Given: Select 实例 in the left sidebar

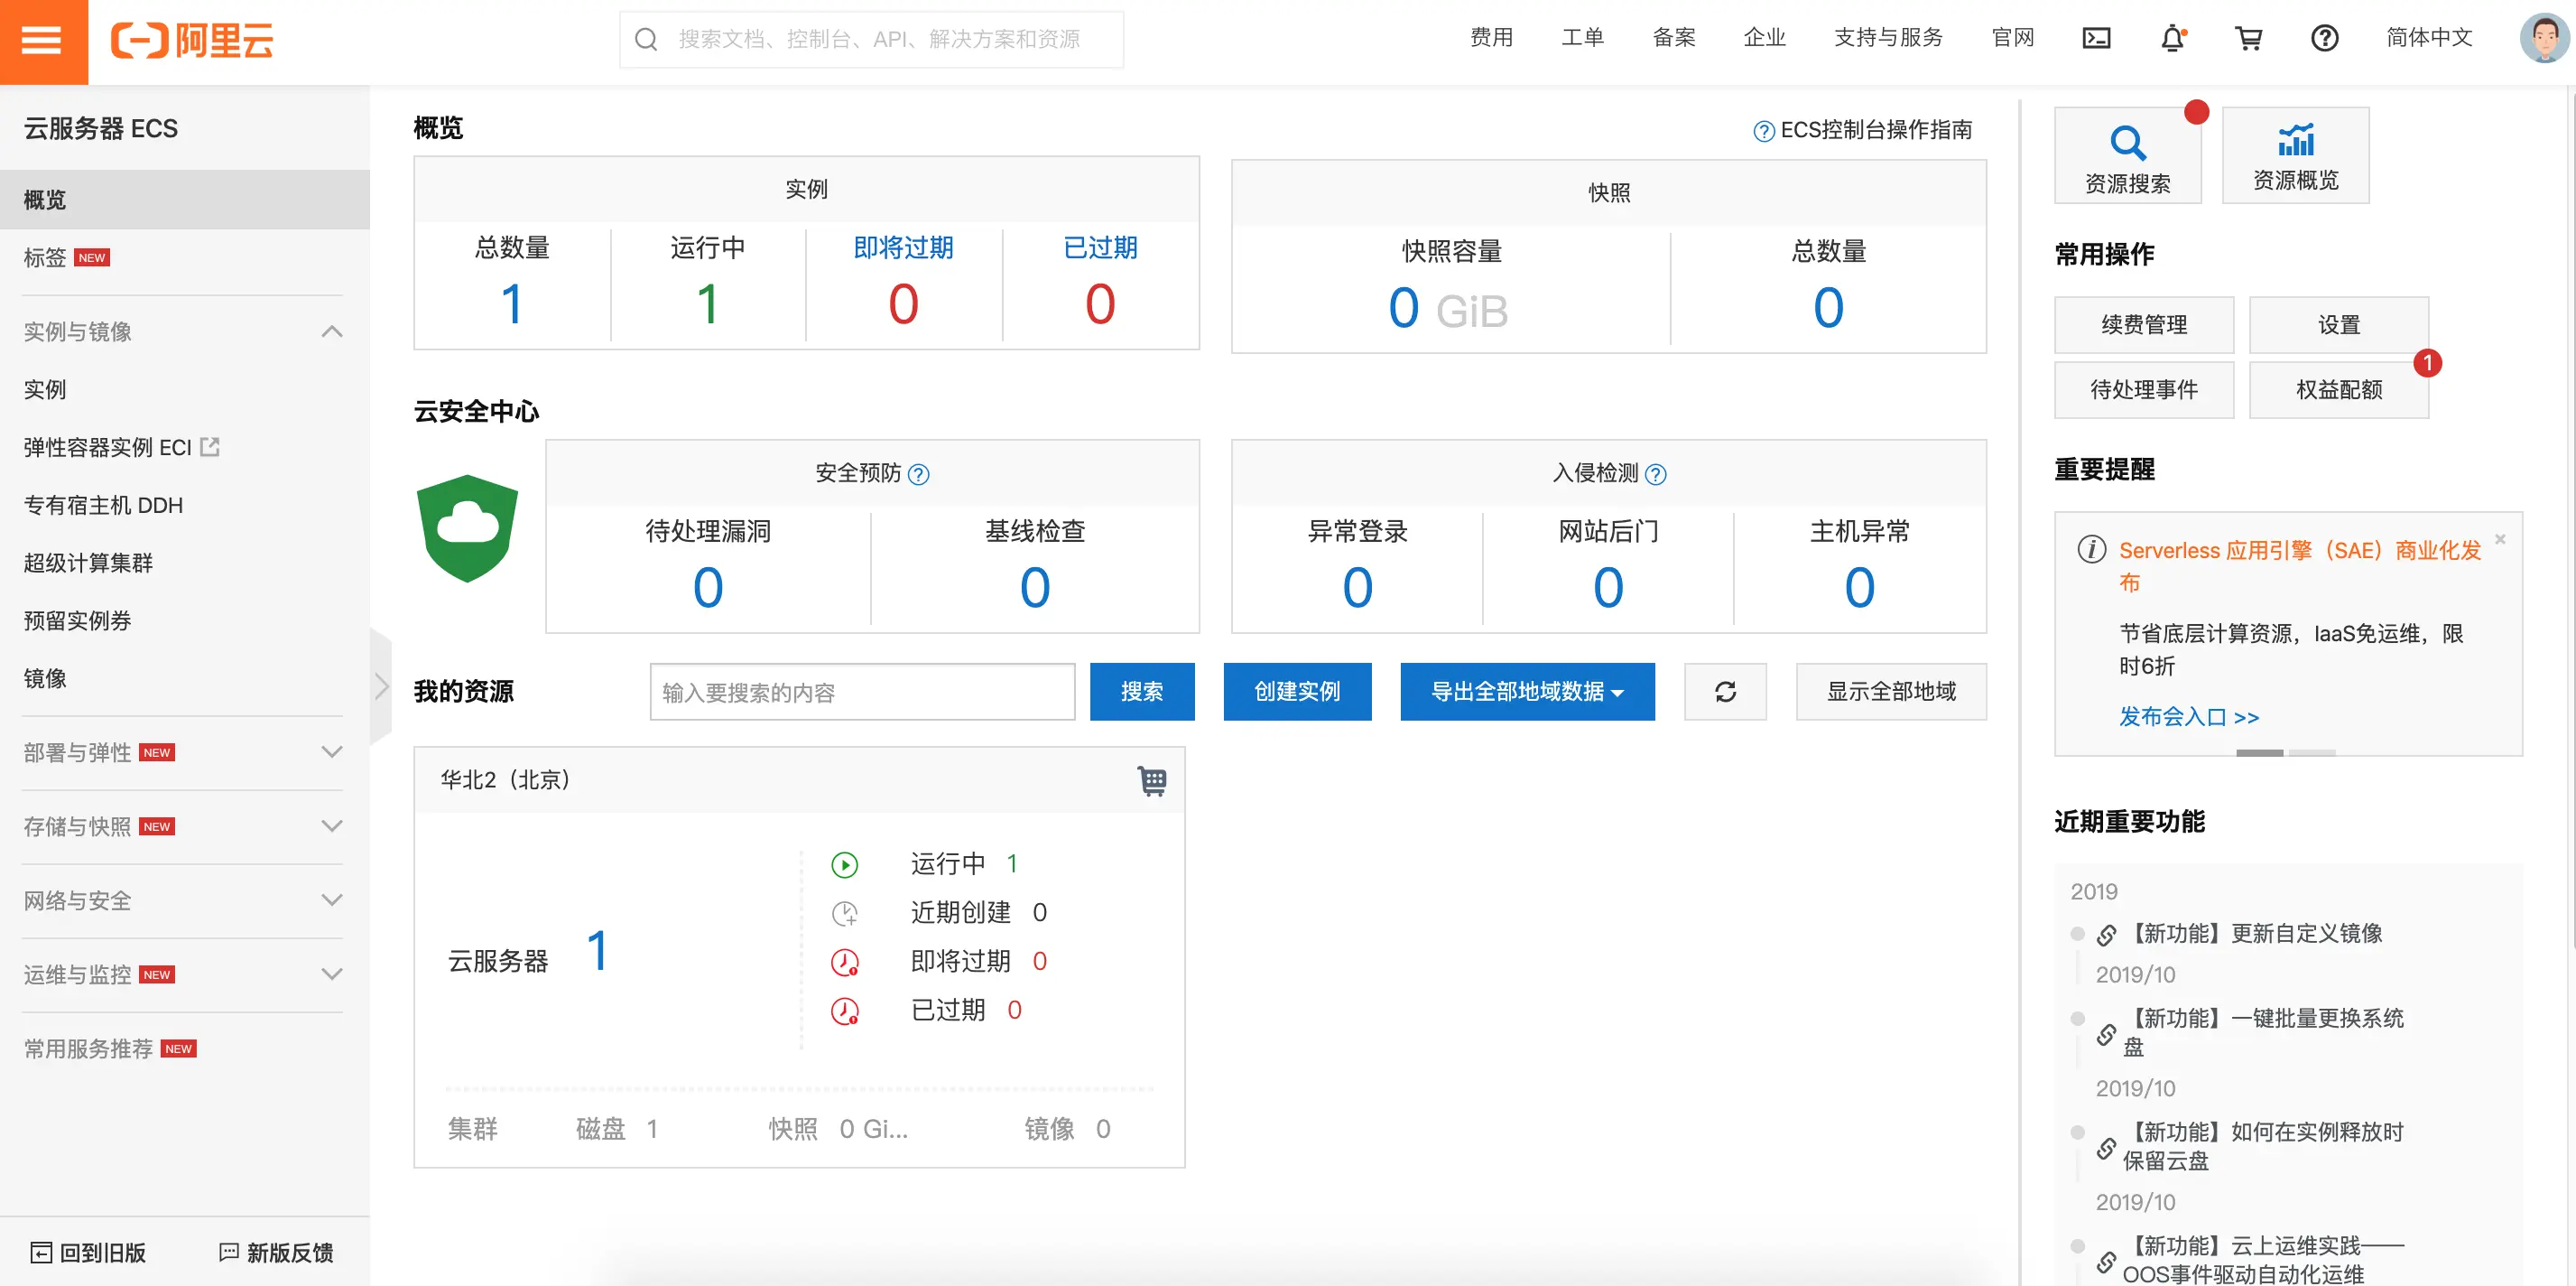Looking at the screenshot, I should pos(45,389).
